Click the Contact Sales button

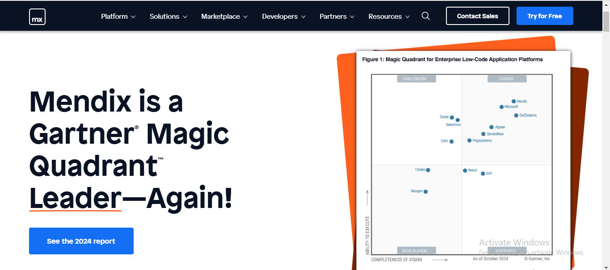coord(478,16)
